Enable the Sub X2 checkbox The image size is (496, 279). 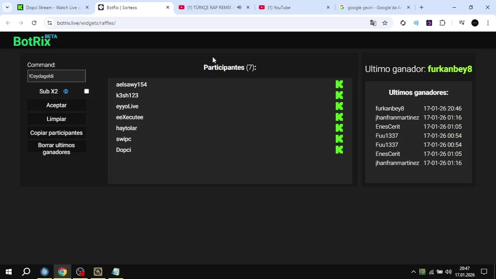87,91
